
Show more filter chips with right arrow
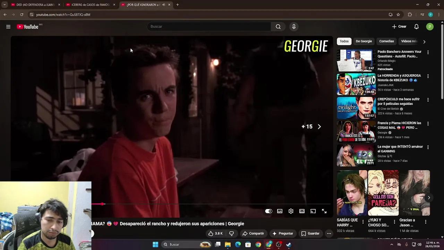(x=424, y=42)
